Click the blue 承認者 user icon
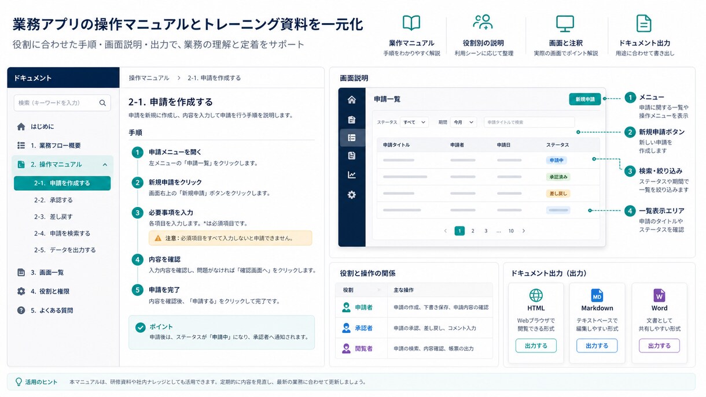706x397 pixels. (x=346, y=328)
